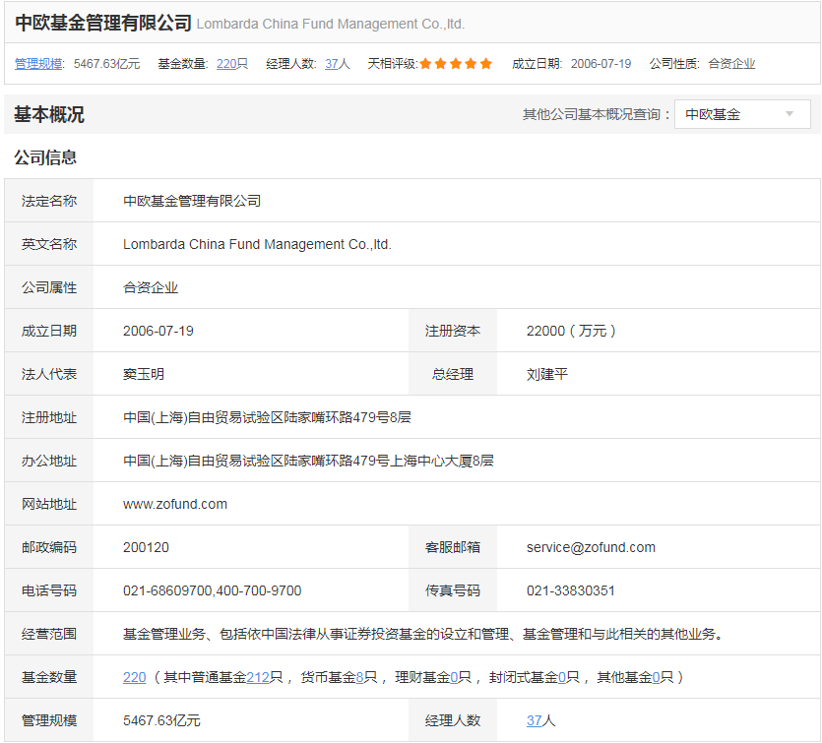Click the 注册地址 address value
The height and width of the screenshot is (743, 822).
pos(267,417)
